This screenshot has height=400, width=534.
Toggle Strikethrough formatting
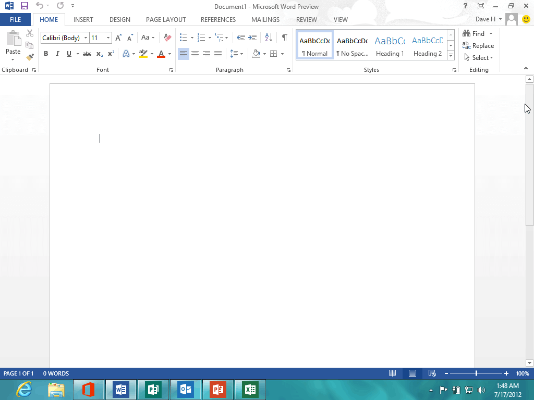87,54
